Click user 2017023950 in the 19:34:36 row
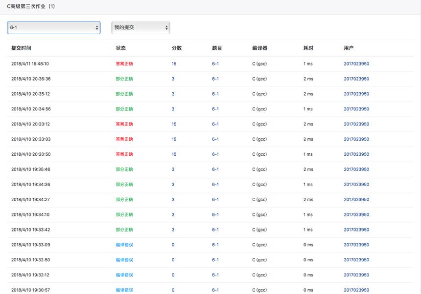The height and width of the screenshot is (294, 421). [x=356, y=185]
